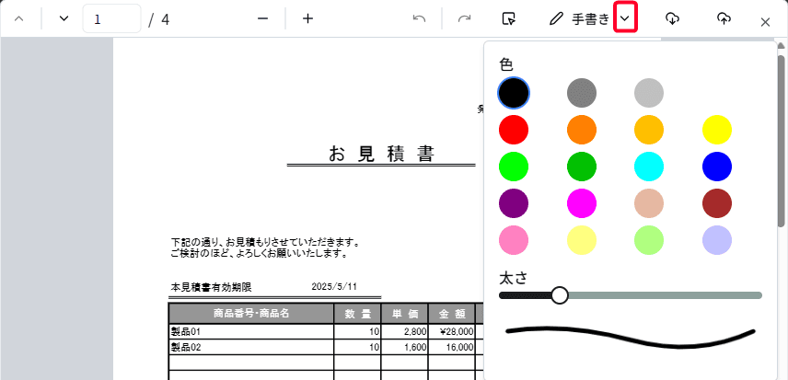Click the 16,000 amount cell

452,347
